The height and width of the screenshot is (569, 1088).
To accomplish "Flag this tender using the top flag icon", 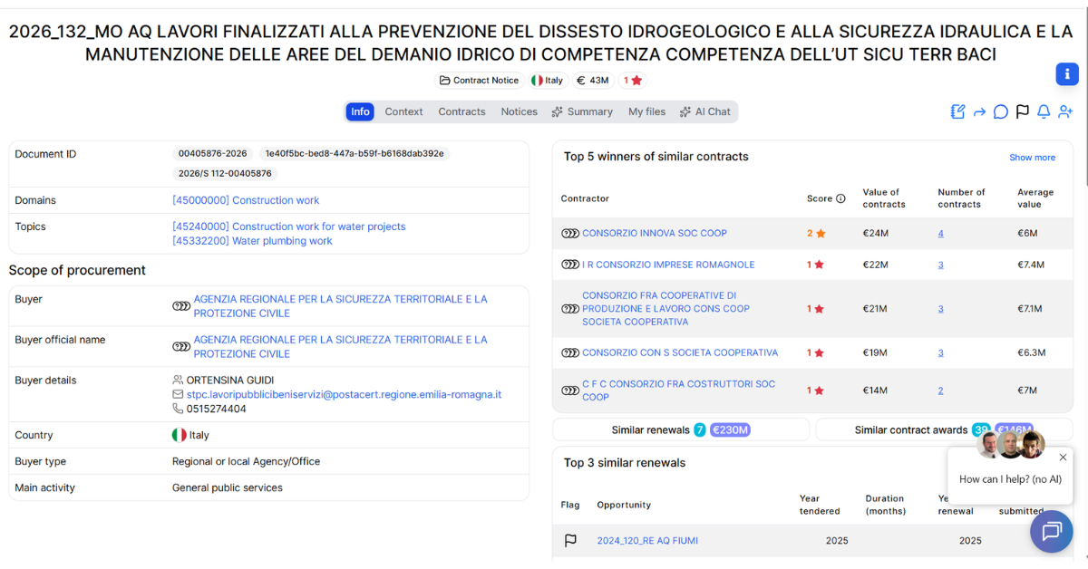I will pyautogui.click(x=1023, y=111).
